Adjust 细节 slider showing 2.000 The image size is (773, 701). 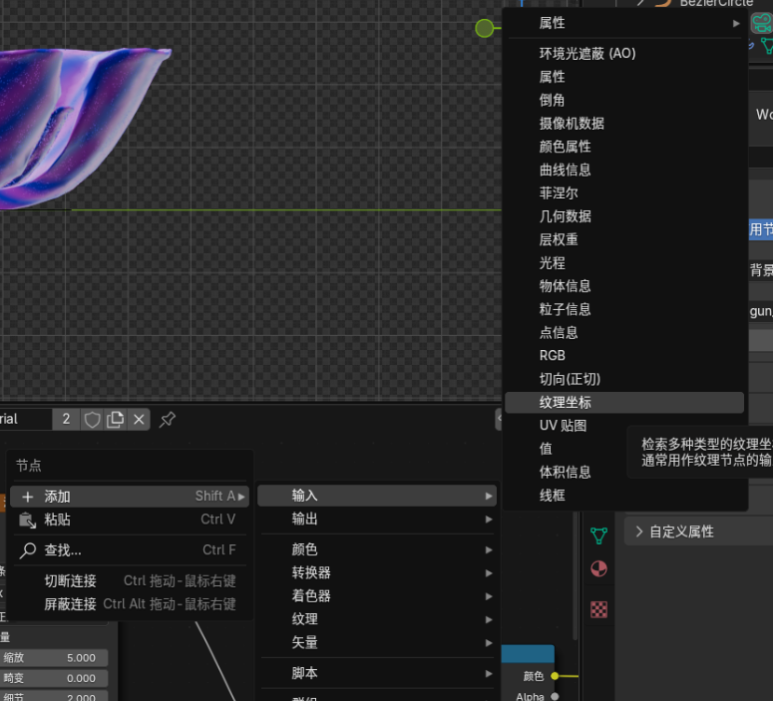point(54,697)
